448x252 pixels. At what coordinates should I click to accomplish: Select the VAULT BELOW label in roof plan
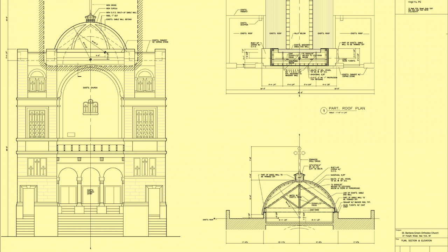tap(299, 34)
